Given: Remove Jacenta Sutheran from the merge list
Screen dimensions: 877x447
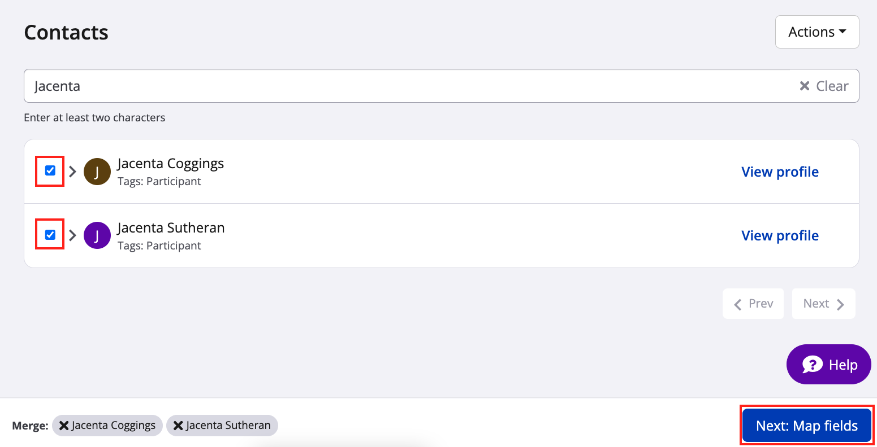Looking at the screenshot, I should (178, 426).
